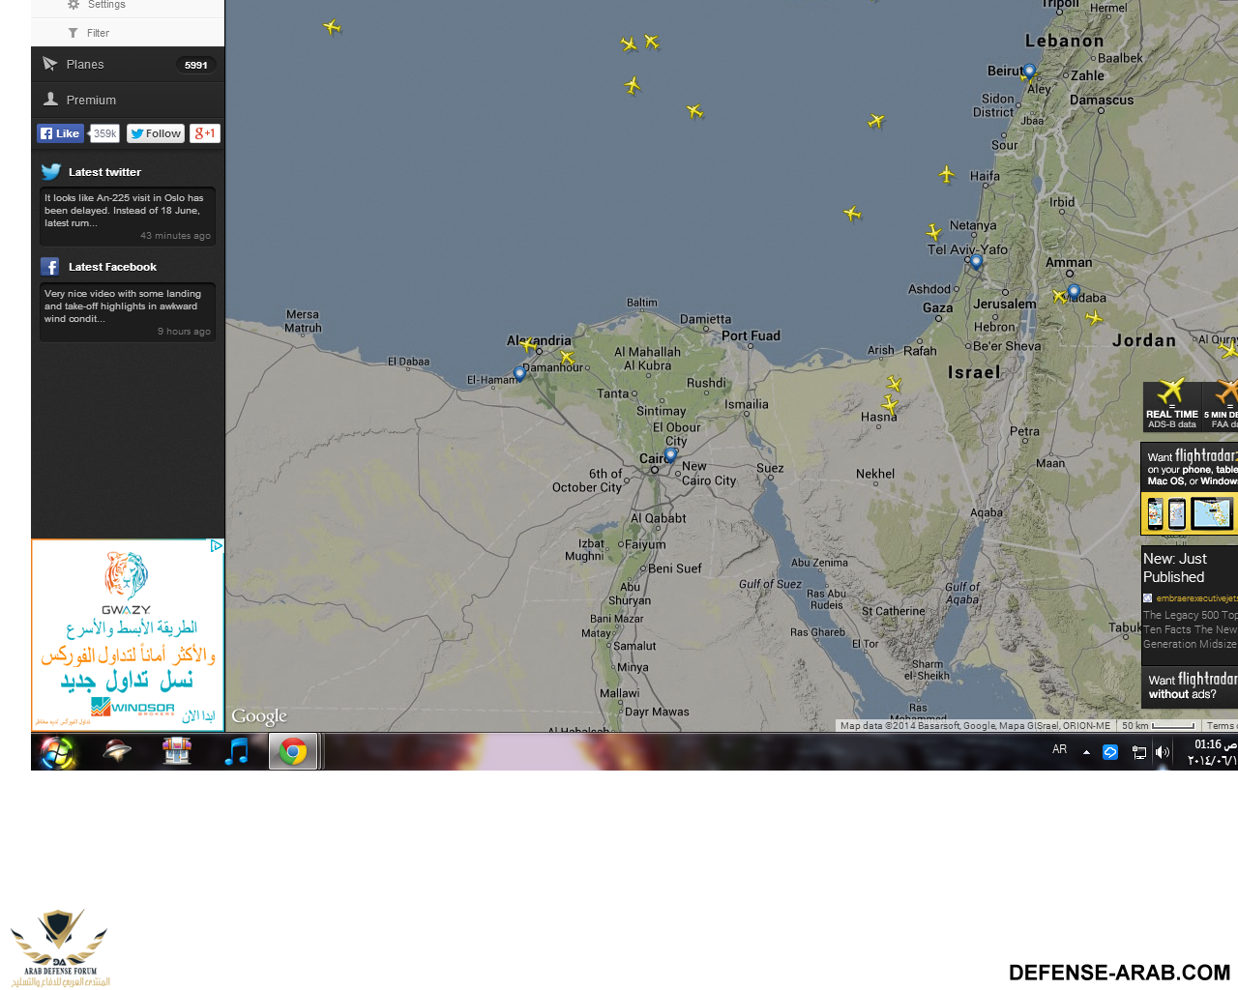Select the plane west of Madaba pin

point(1059,296)
